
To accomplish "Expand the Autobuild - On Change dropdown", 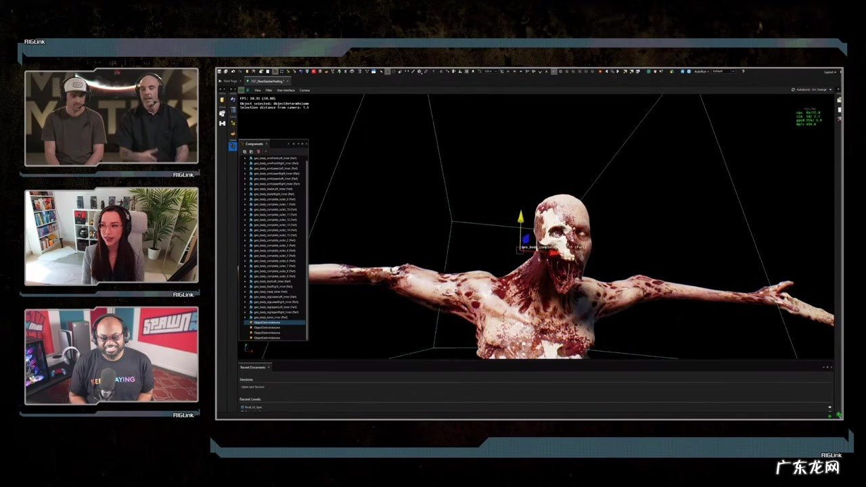I will (830, 89).
